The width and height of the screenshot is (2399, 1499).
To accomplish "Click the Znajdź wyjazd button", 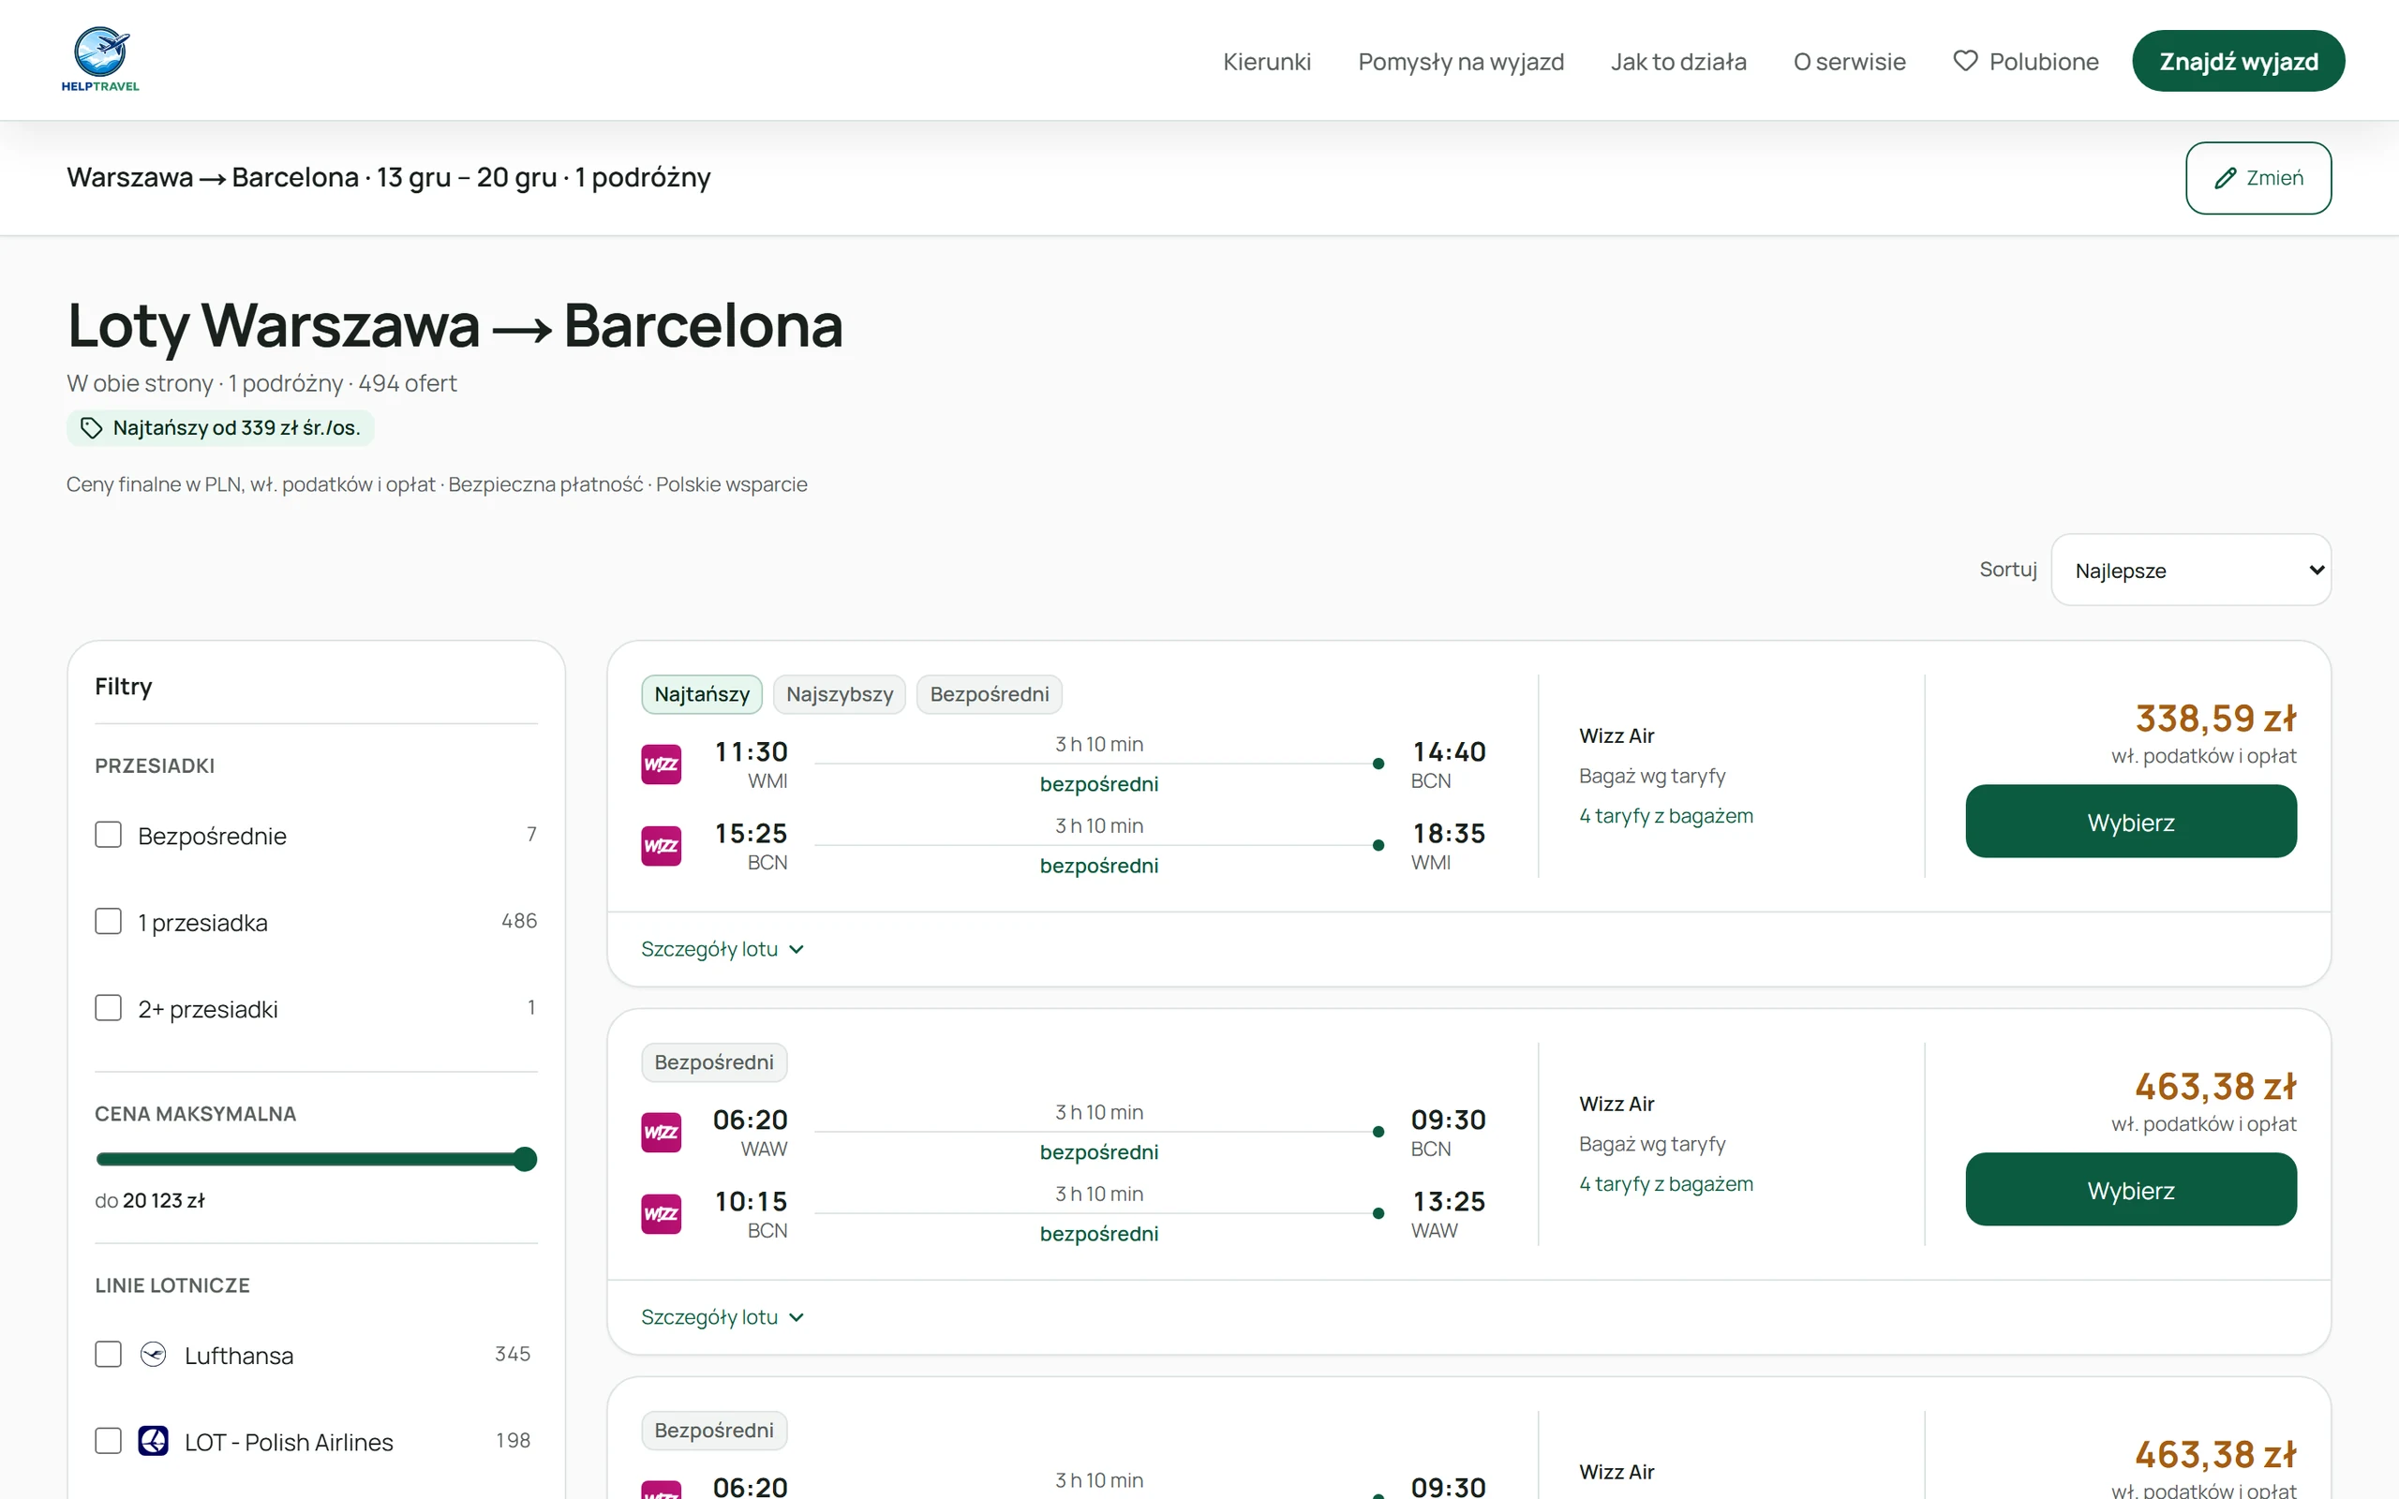I will point(2239,62).
